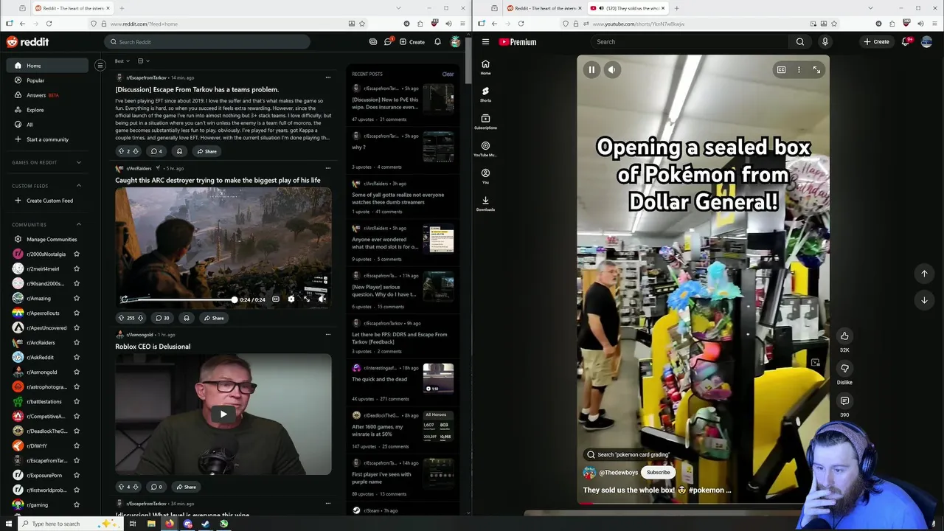This screenshot has width=944, height=531.
Task: Open settings gear on Reddit video player
Action: tap(291, 299)
